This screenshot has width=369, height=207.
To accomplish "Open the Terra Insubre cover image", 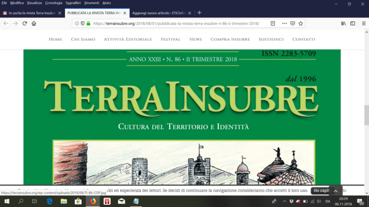I will [182, 117].
